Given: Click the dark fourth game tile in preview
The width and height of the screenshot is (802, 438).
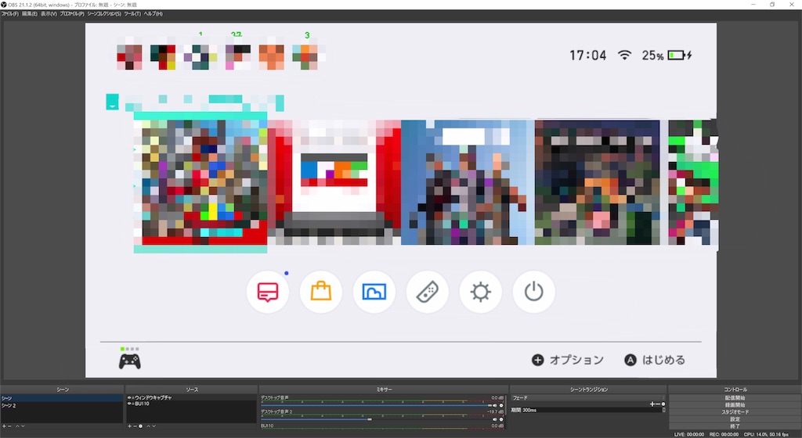Looking at the screenshot, I should (598, 182).
